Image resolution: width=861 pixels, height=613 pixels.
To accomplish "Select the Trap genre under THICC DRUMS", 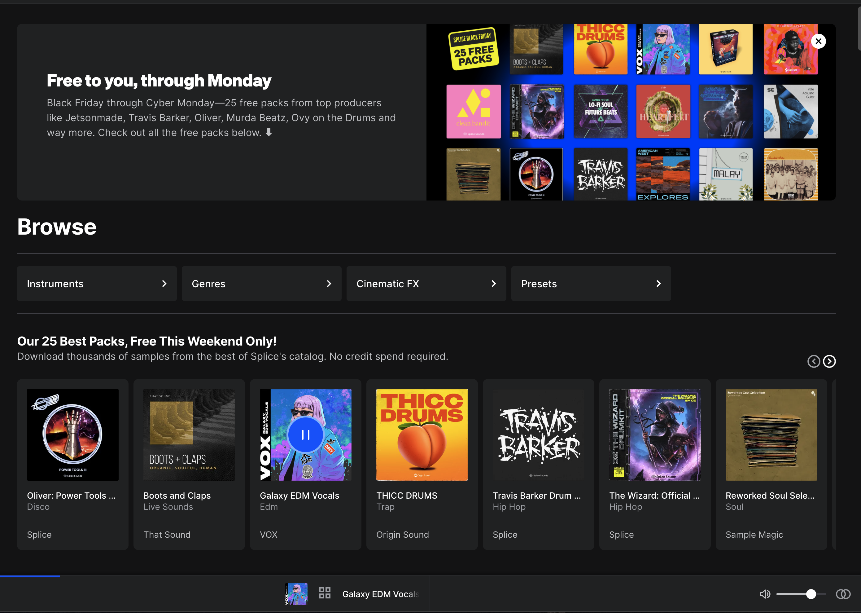I will pyautogui.click(x=385, y=507).
